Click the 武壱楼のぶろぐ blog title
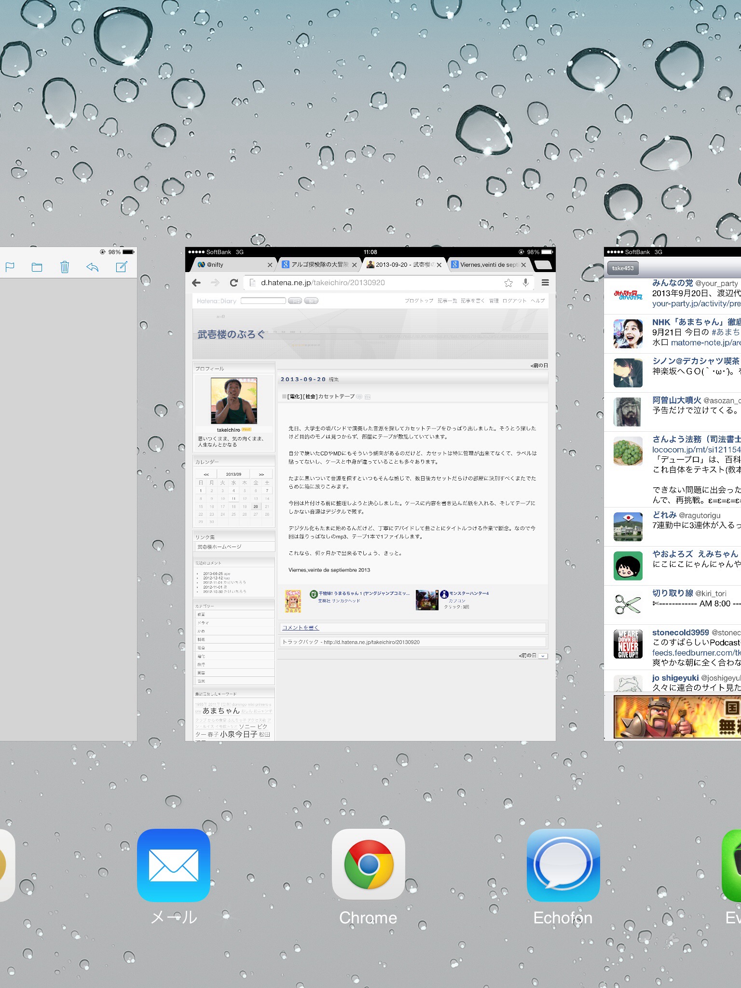Screen dimensions: 741x988 click(x=231, y=334)
